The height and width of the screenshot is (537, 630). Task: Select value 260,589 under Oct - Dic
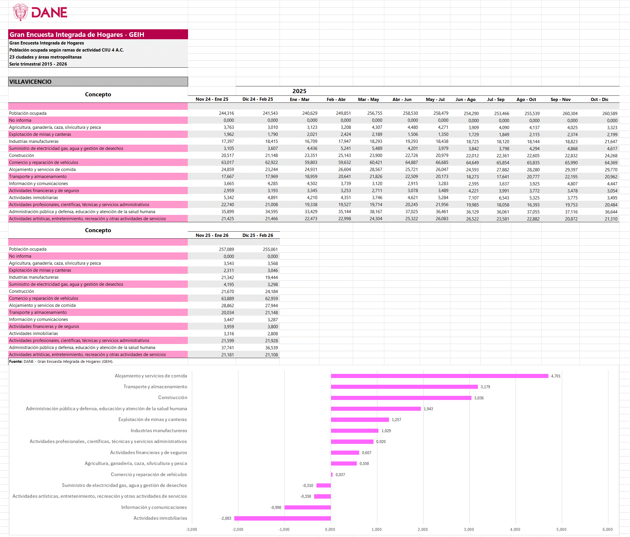[x=609, y=114]
